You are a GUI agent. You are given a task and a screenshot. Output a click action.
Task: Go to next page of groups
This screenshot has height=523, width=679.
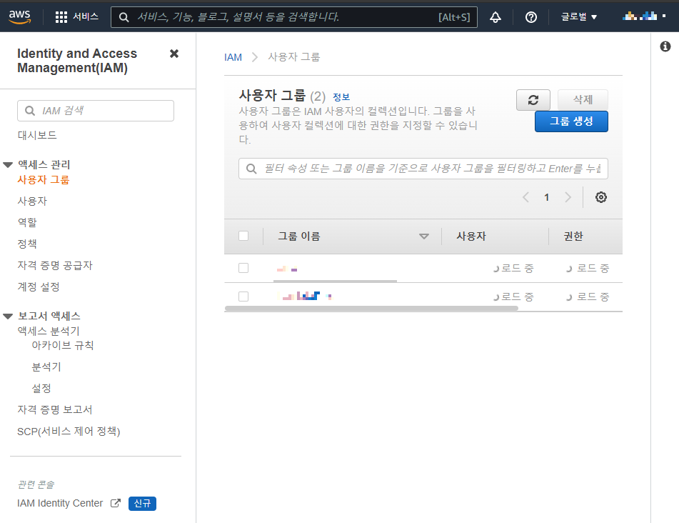tap(568, 198)
